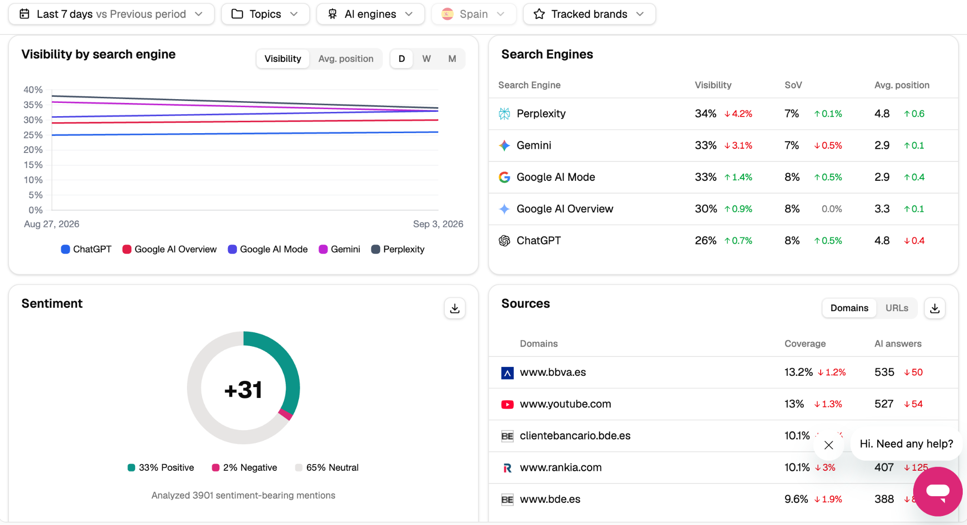The width and height of the screenshot is (967, 525).
Task: Open the clientebancario.bde.es domain link
Action: 575,436
